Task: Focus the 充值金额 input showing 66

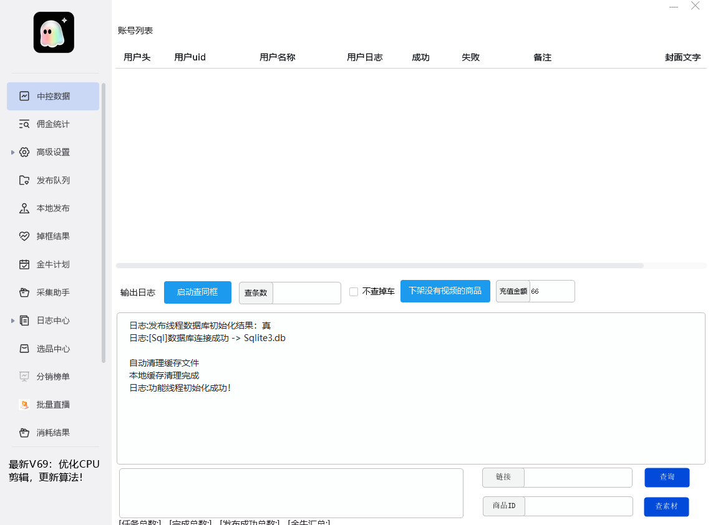Action: tap(552, 291)
